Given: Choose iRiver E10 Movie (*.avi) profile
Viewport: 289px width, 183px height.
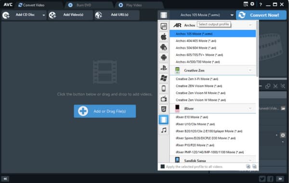Looking at the screenshot, I should (192, 117).
